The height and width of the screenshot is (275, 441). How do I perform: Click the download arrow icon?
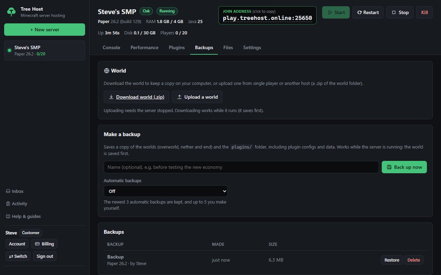pos(111,97)
